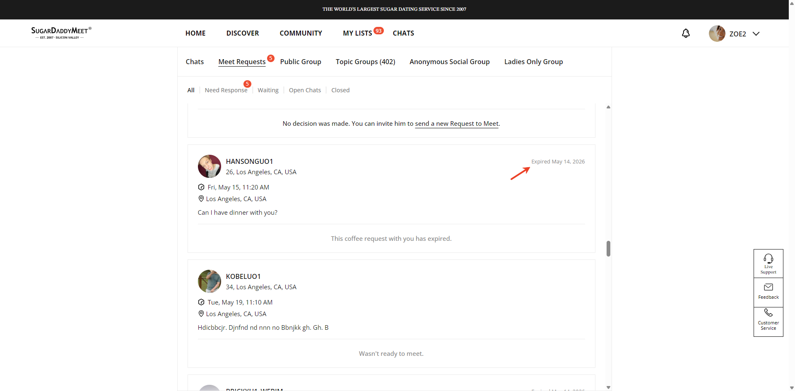Open HANSONGUO1 username link
The width and height of the screenshot is (795, 391).
(x=249, y=161)
